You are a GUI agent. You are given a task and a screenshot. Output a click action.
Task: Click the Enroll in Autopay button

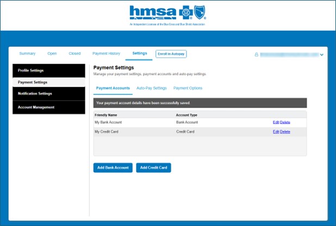click(x=171, y=54)
